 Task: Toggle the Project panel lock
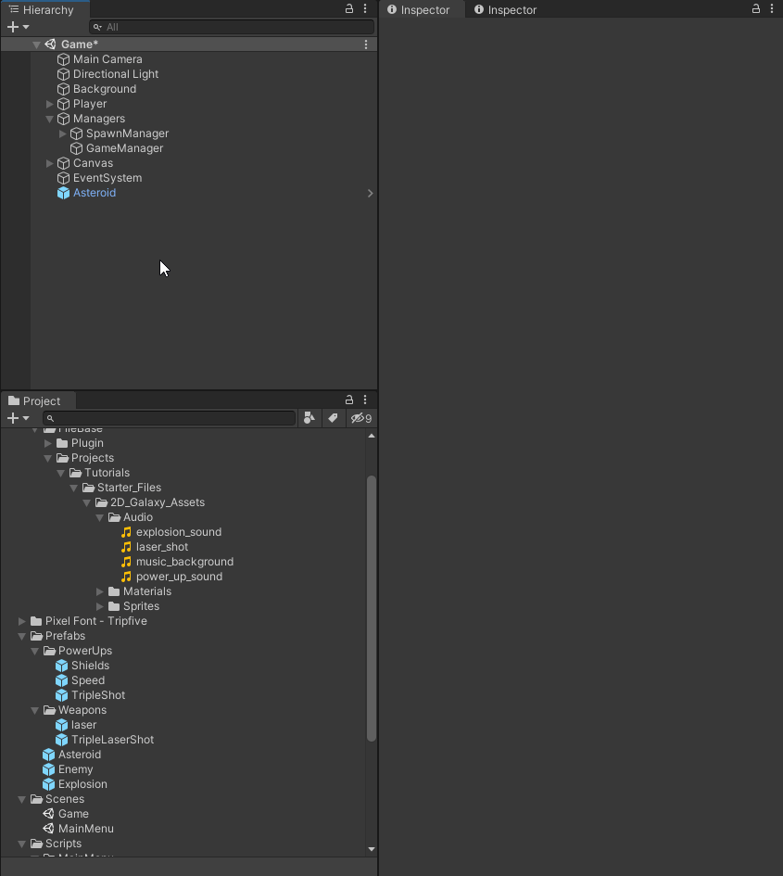click(x=349, y=400)
